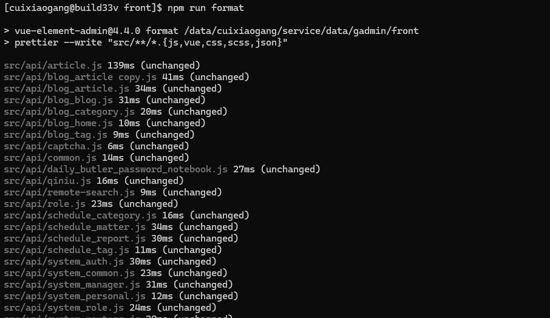
Task: Select the schedule_matter.js output line
Action: tap(121, 228)
